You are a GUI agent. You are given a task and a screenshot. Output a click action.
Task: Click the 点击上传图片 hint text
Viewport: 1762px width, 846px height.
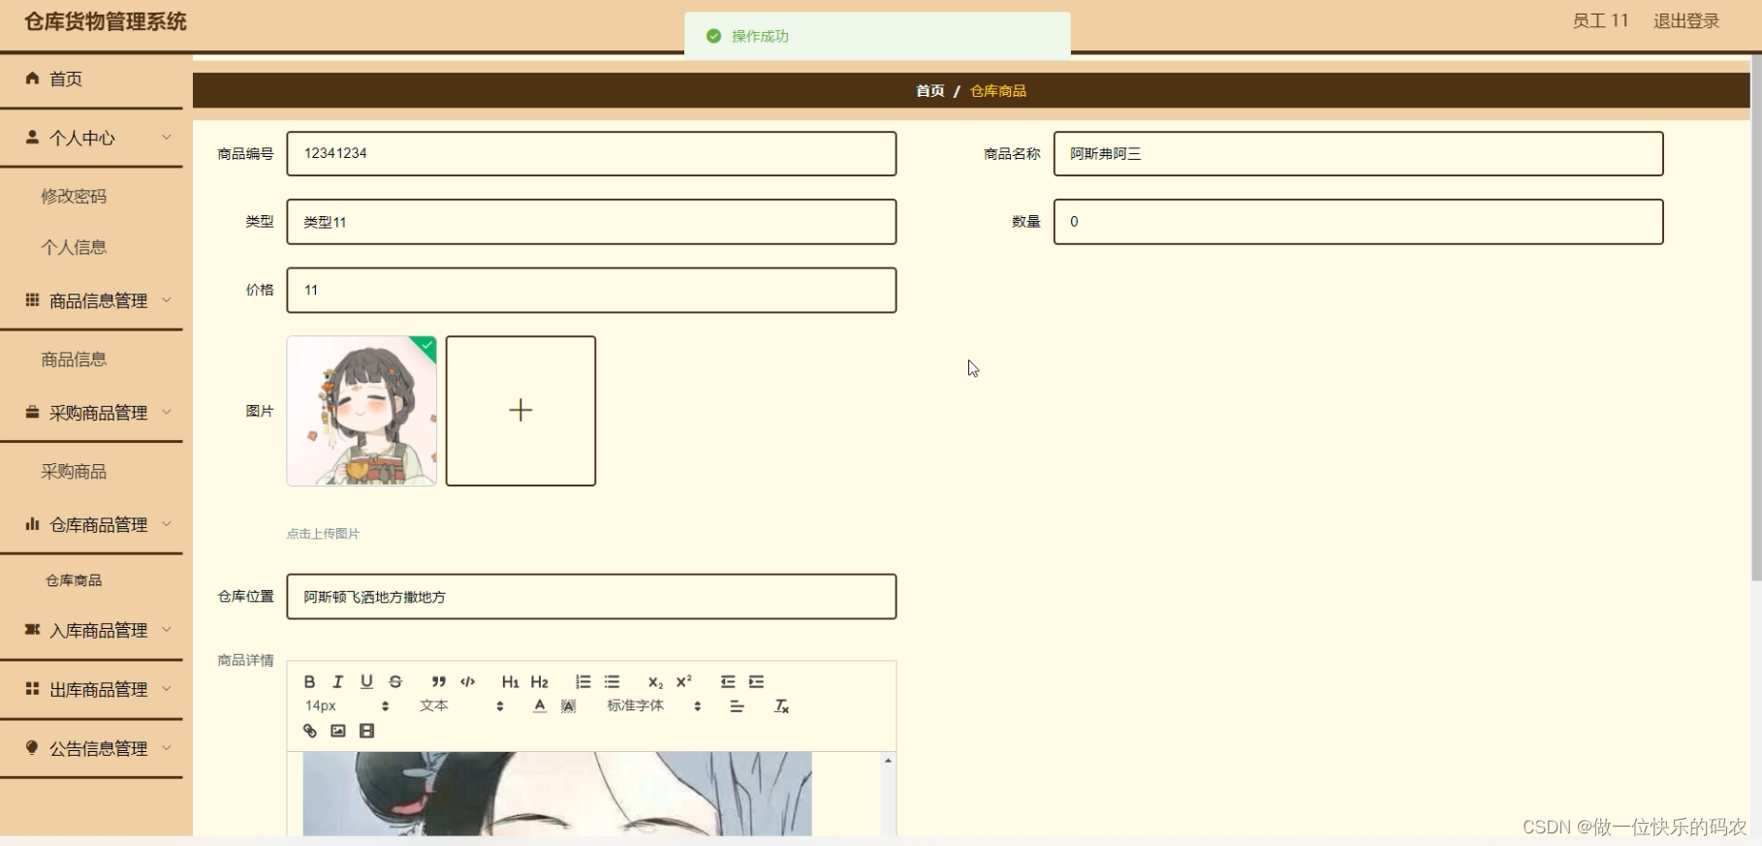point(323,534)
